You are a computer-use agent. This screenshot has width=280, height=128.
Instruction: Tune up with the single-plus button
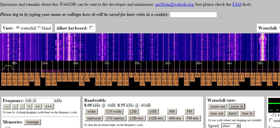coord(29,106)
